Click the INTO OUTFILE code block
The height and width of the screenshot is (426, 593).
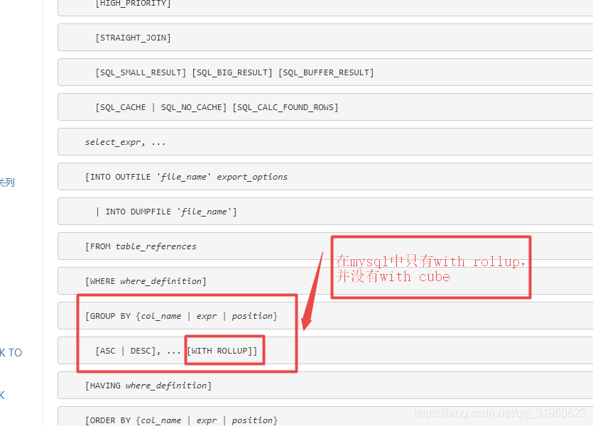pyautogui.click(x=186, y=177)
